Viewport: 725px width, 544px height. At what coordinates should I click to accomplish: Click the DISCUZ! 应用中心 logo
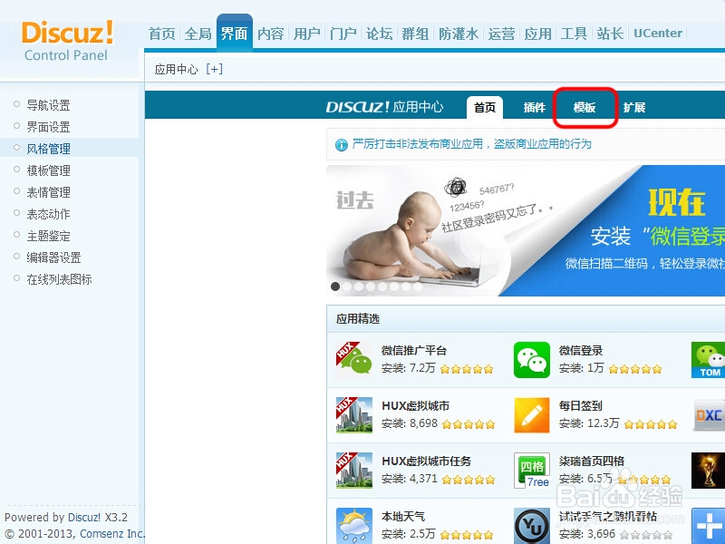pyautogui.click(x=384, y=107)
